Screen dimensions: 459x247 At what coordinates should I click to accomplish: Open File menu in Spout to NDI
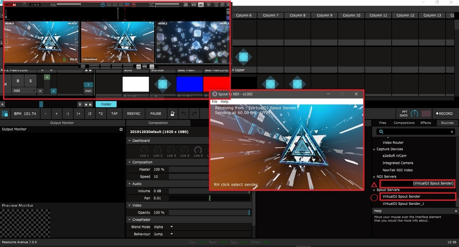click(x=215, y=101)
